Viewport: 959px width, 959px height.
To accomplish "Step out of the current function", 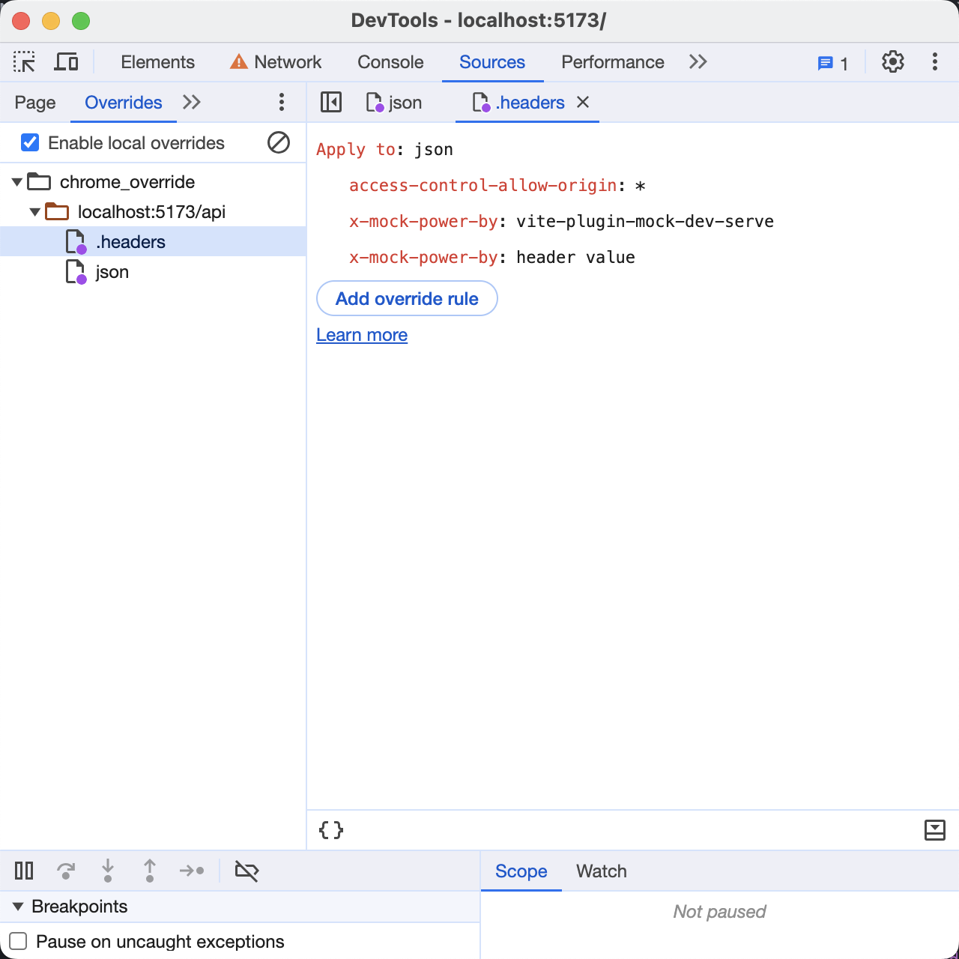I will [150, 871].
